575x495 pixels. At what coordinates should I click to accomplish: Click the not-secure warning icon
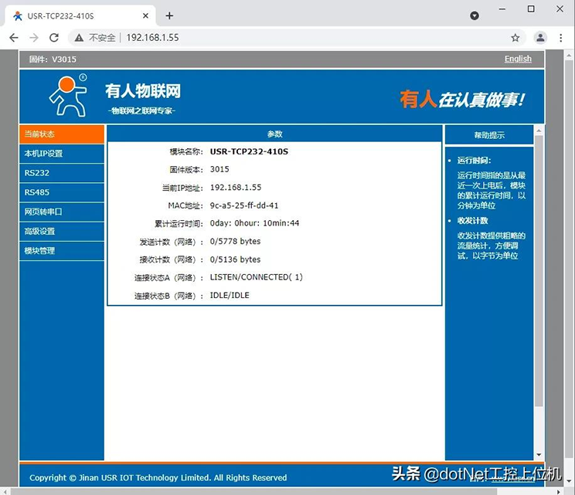click(x=78, y=37)
